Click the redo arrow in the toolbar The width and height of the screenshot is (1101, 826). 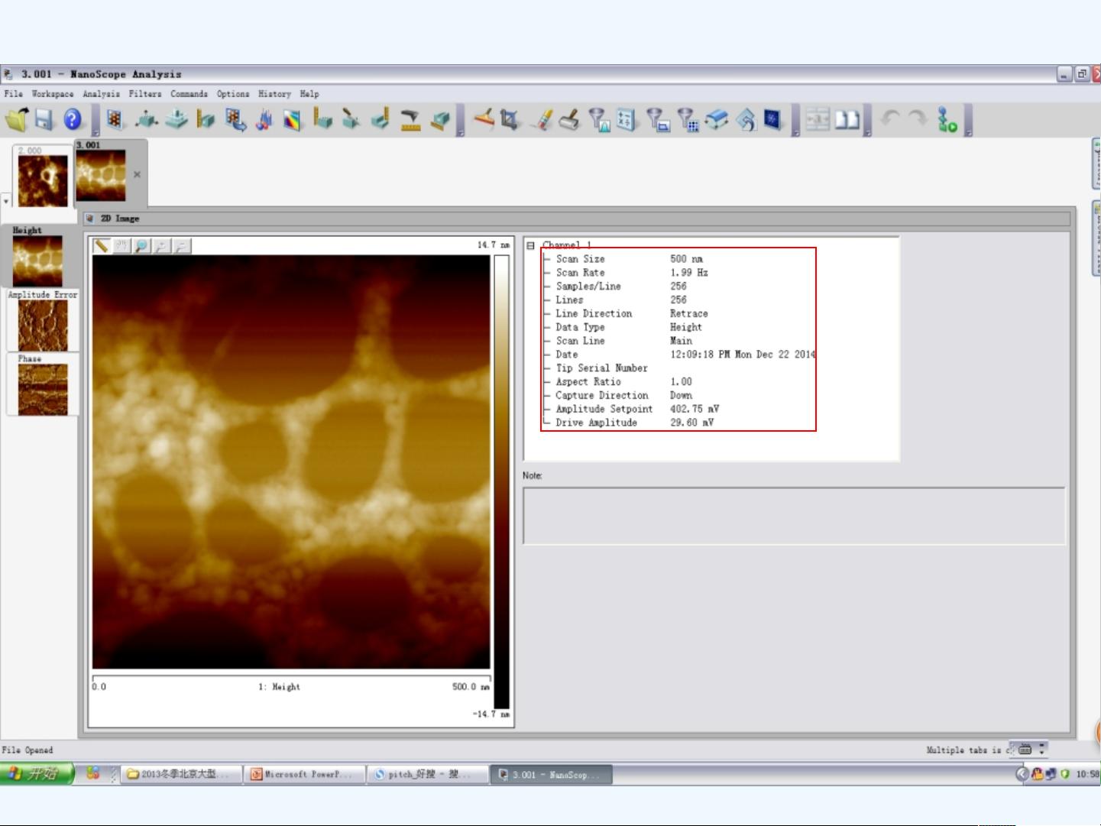pos(918,119)
